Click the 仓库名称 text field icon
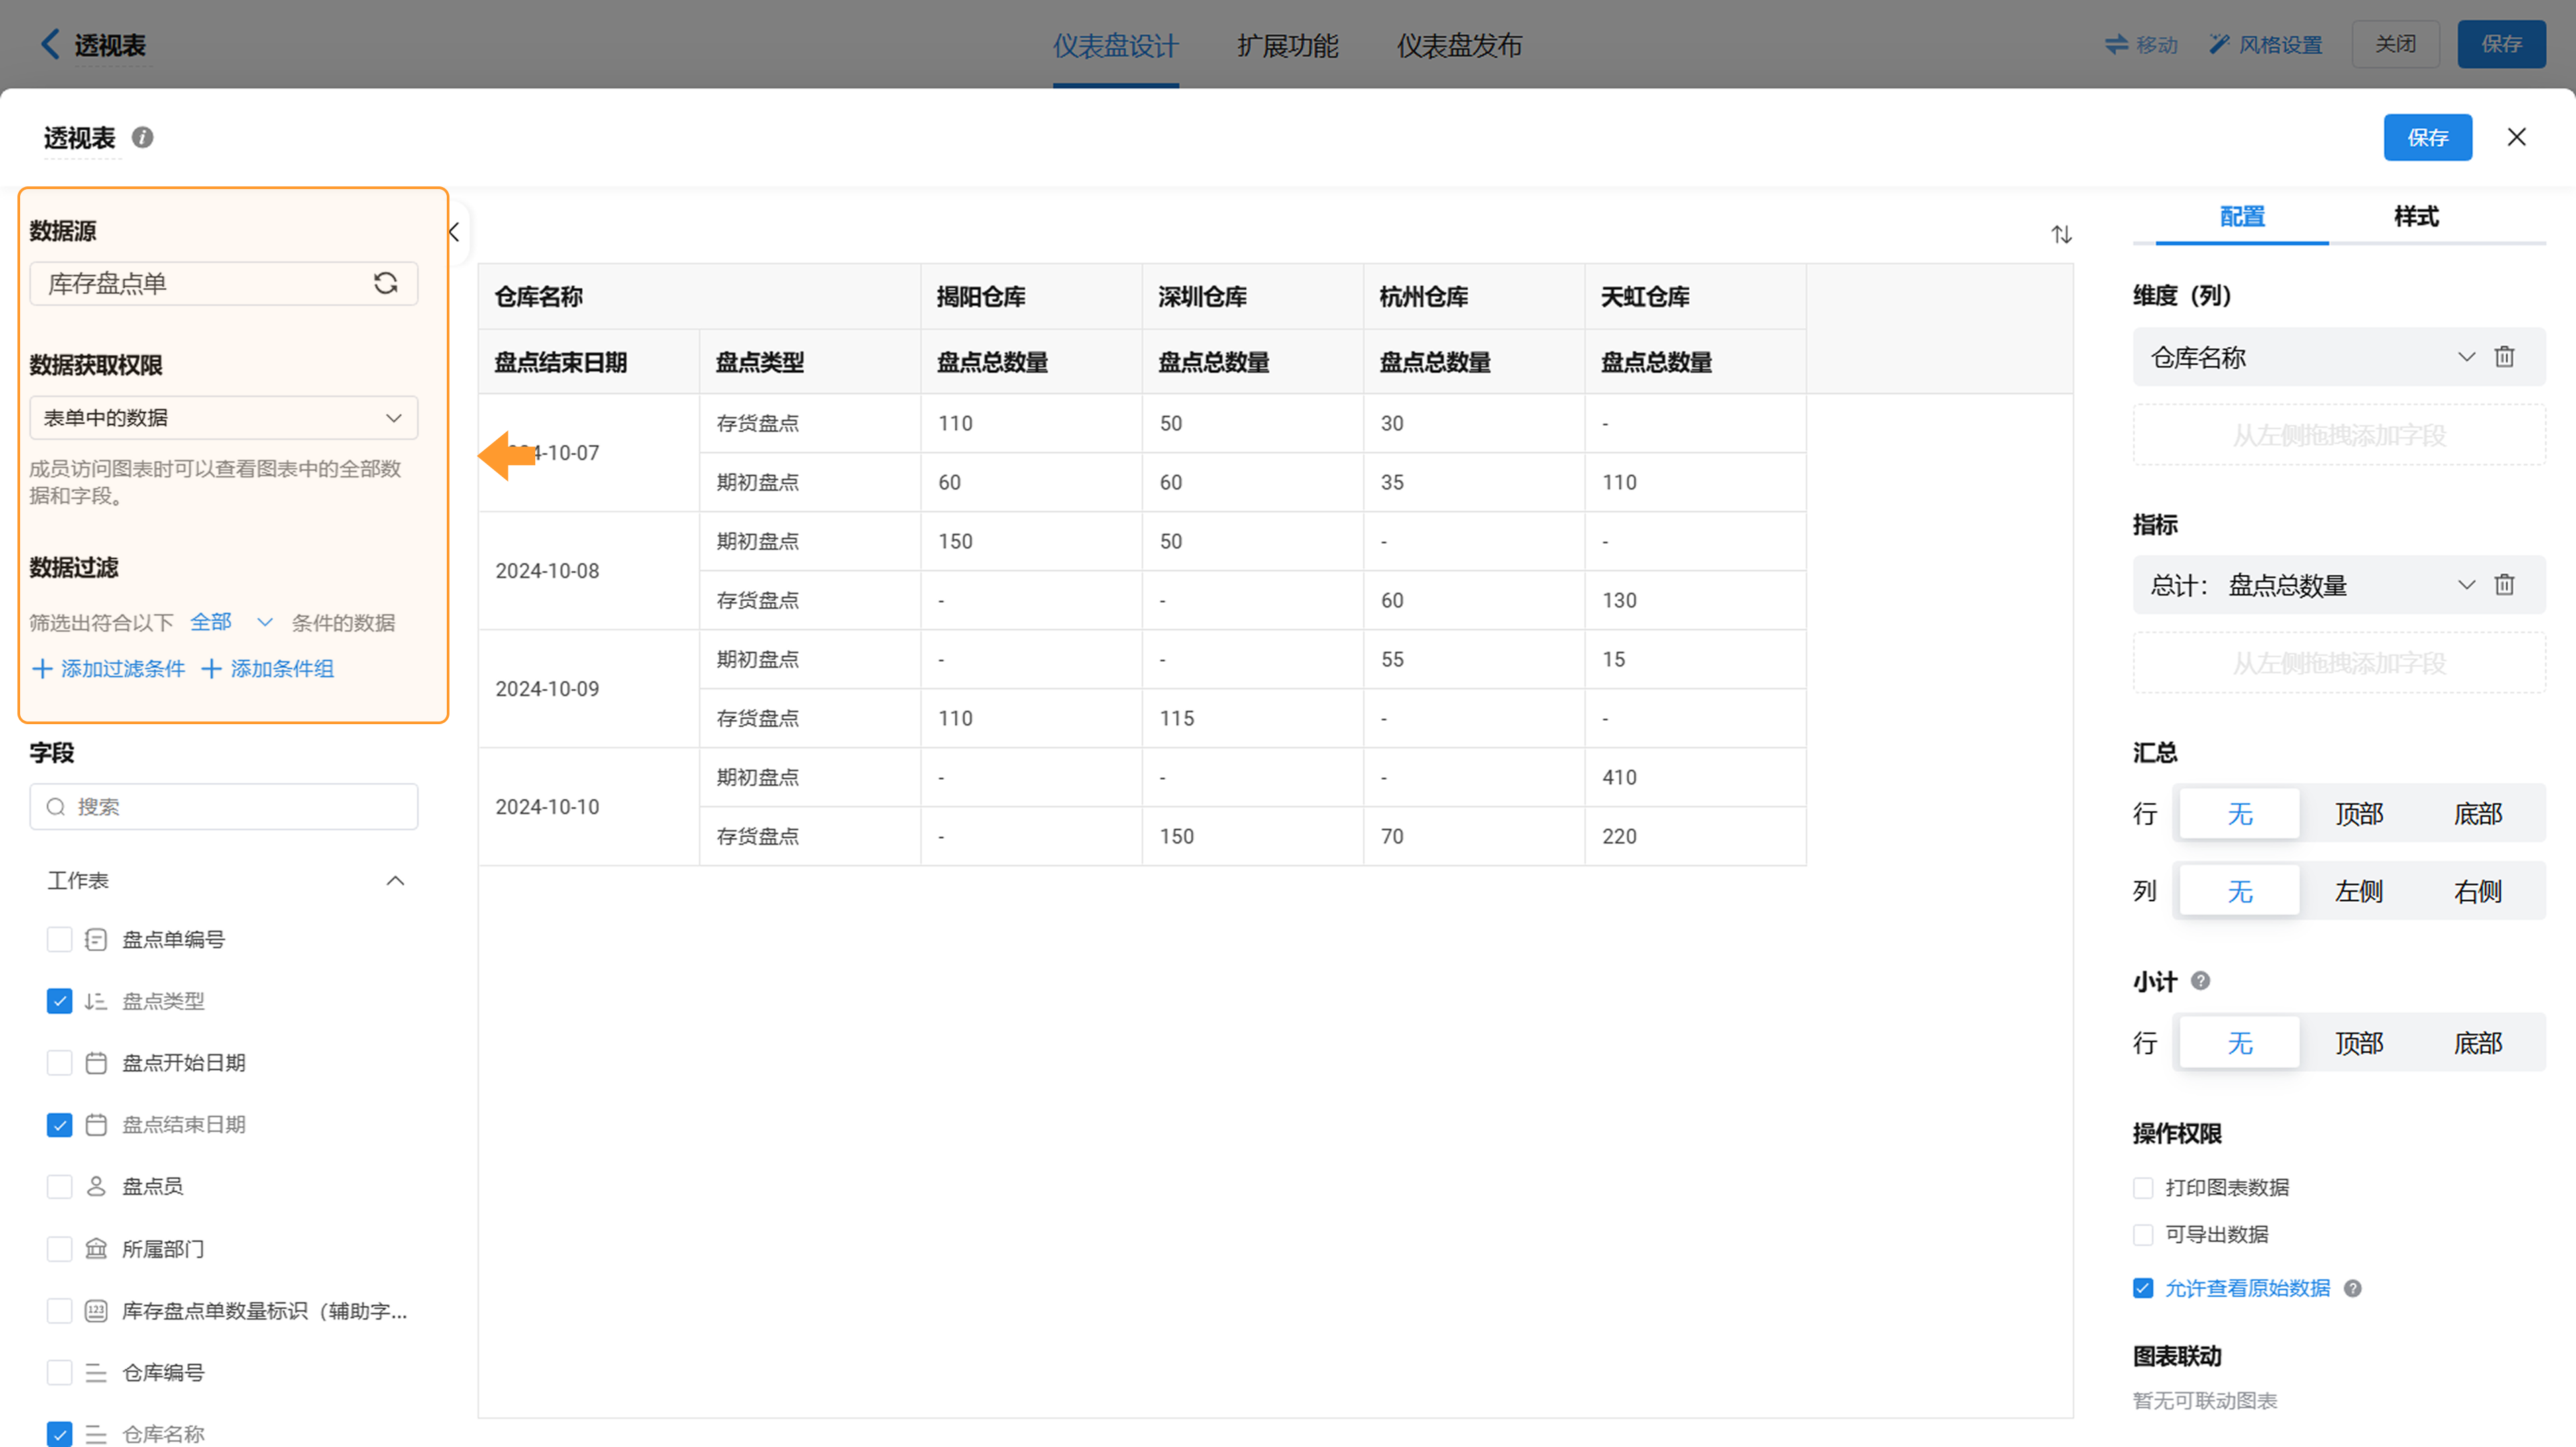 [96, 1434]
